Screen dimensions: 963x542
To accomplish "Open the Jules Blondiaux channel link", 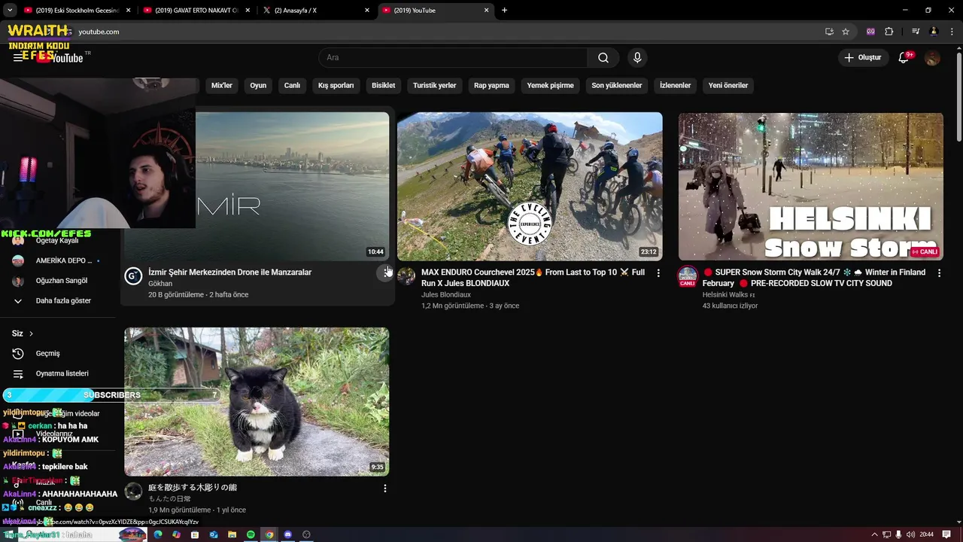I will pos(448,295).
